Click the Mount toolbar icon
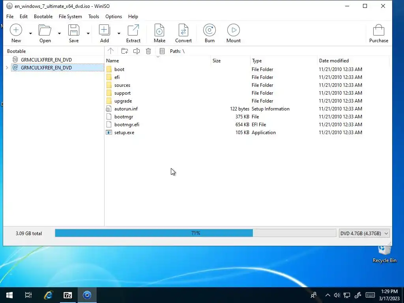 pos(234,30)
